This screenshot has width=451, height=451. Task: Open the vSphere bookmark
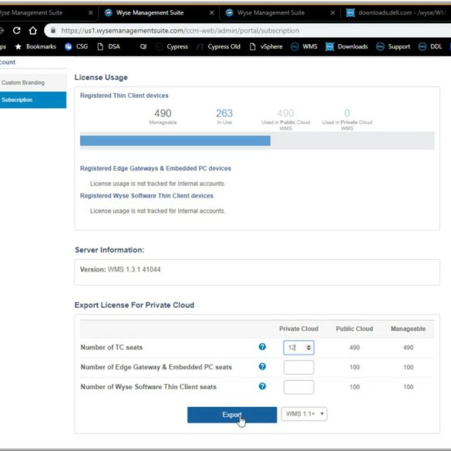266,46
